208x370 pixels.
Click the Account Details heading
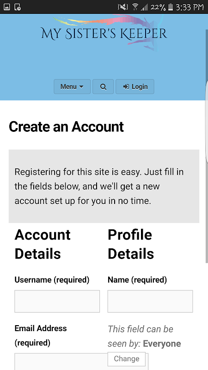pos(43,244)
